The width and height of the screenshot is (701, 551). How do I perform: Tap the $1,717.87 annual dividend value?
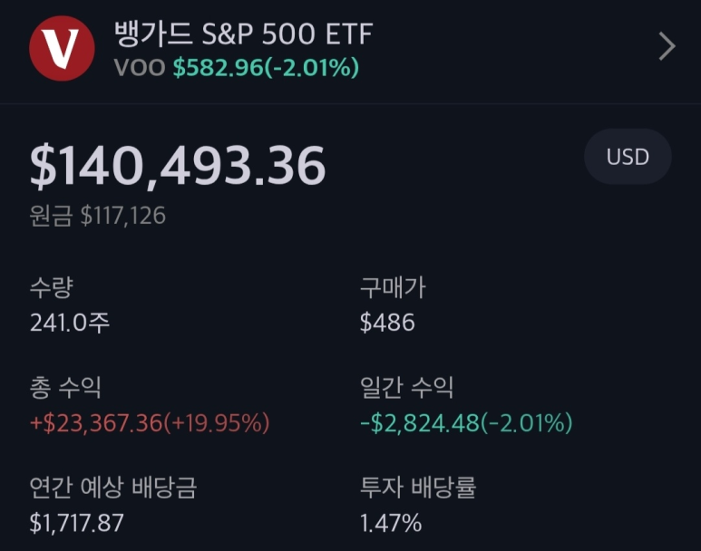[77, 523]
